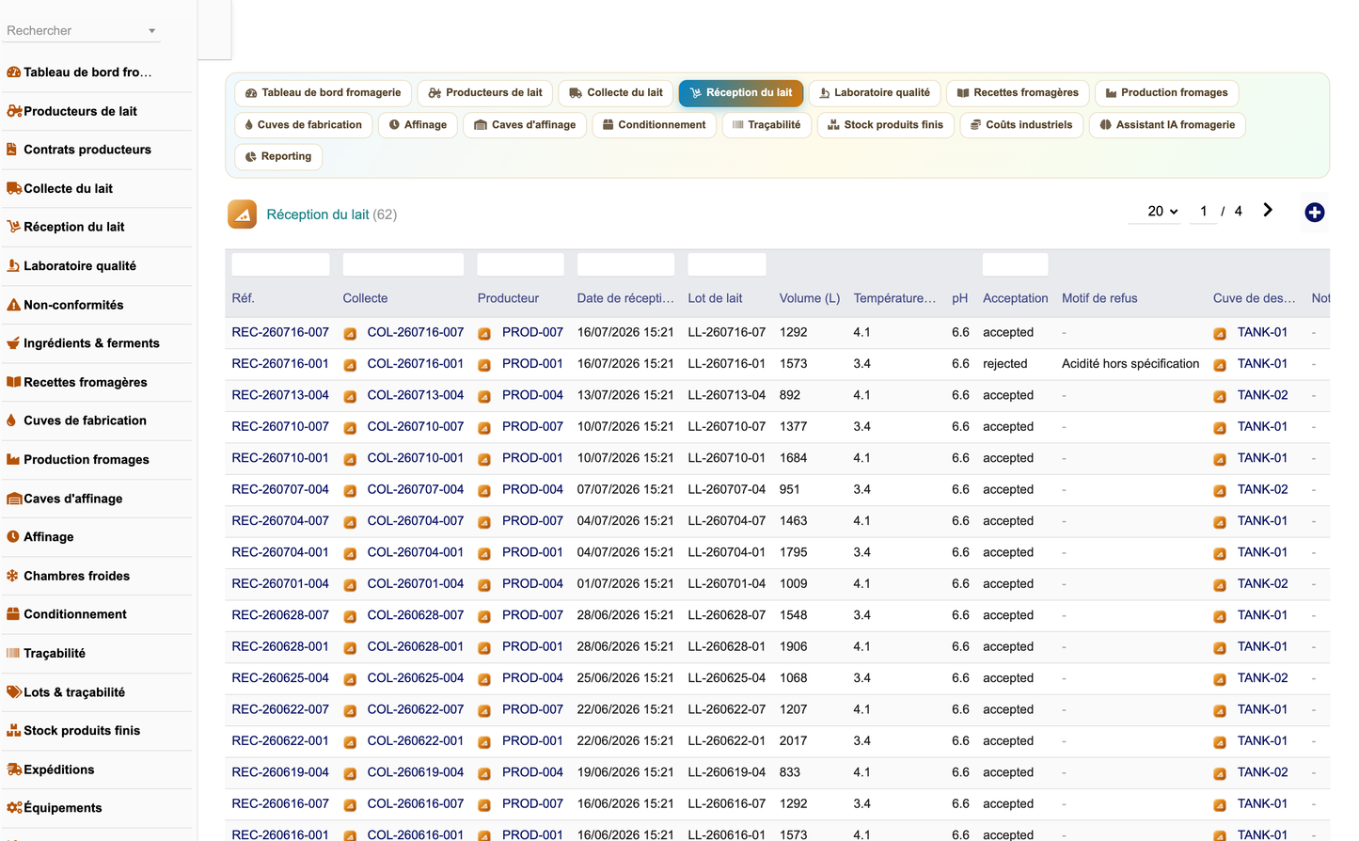This screenshot has height=841, width=1359.
Task: Click the Caves d'affinage sidebar icon
Action: 13,499
